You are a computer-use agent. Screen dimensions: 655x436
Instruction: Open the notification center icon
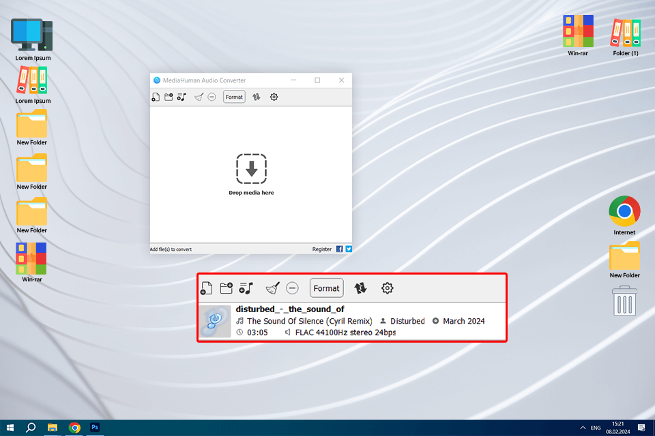(641, 428)
